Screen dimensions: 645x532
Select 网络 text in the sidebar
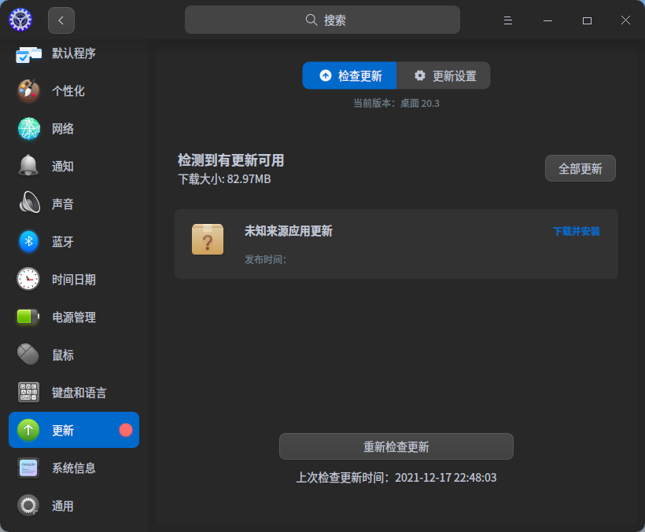click(62, 129)
